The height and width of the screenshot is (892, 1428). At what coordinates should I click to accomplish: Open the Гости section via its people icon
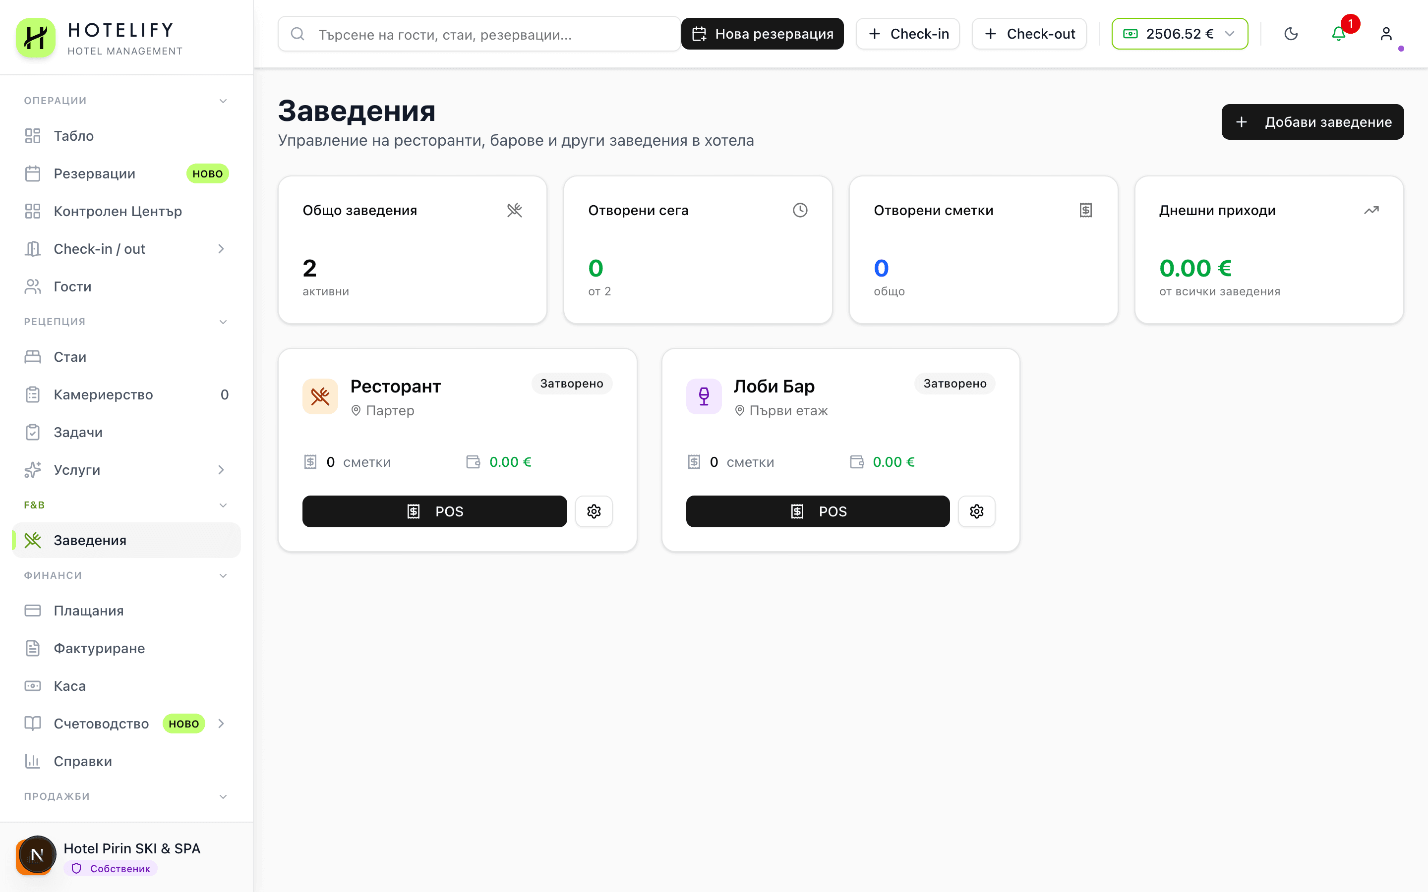(x=33, y=286)
